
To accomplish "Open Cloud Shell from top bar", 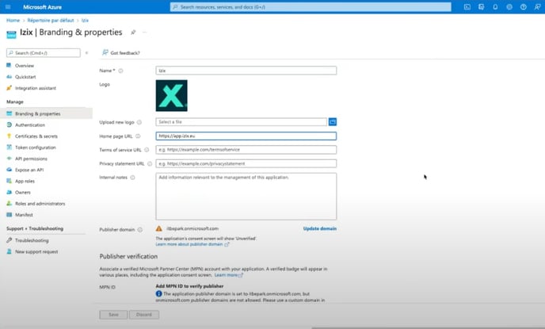I will [x=468, y=7].
